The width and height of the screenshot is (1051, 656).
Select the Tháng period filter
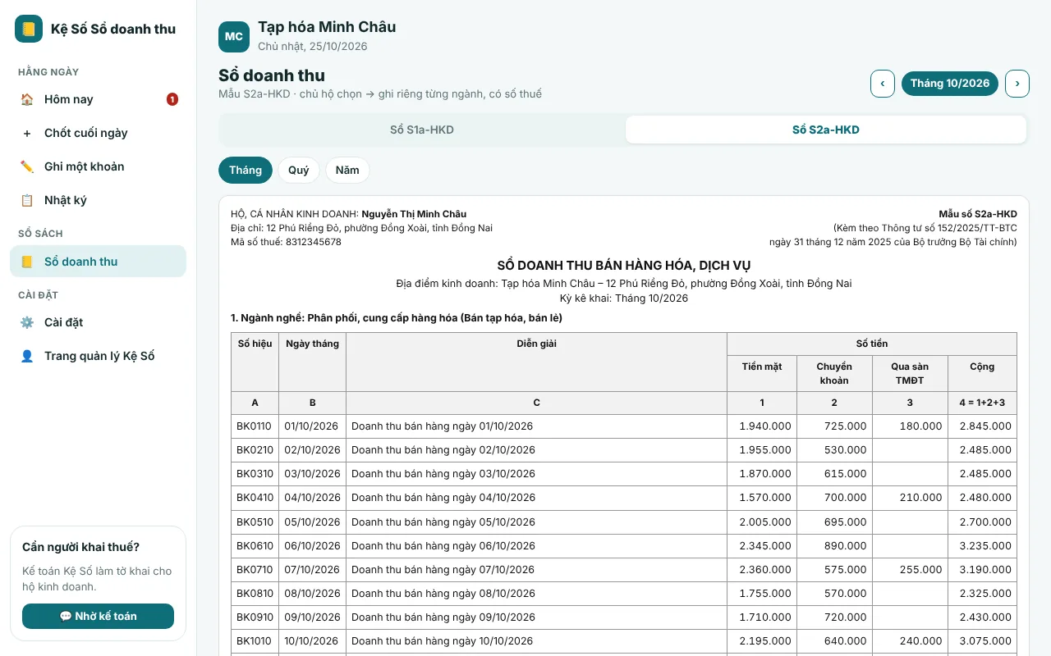(246, 171)
